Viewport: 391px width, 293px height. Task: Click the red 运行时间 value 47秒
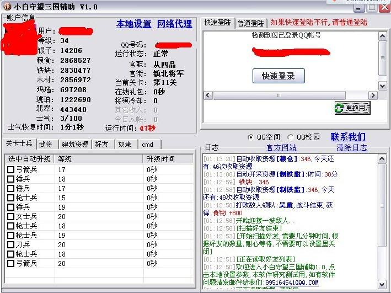pyautogui.click(x=147, y=128)
